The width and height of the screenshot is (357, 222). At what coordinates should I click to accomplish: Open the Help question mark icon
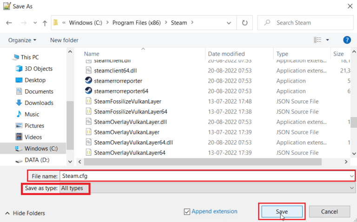[x=346, y=40]
